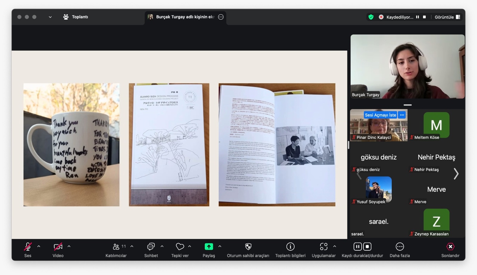Open the Görüntüle view menu
The image size is (477, 275).
[447, 17]
